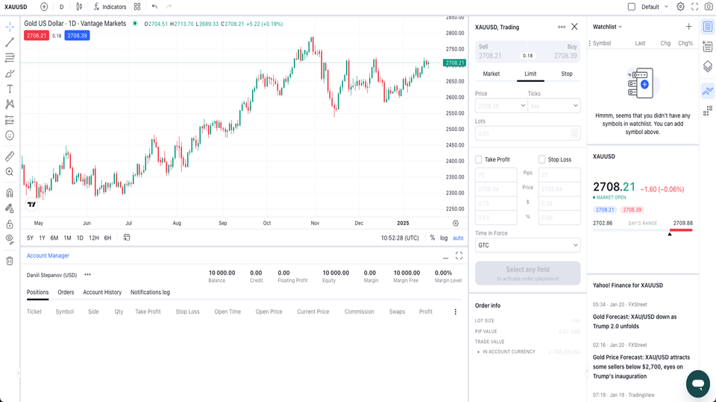
Task: Switch to the Market order tab
Action: point(492,74)
